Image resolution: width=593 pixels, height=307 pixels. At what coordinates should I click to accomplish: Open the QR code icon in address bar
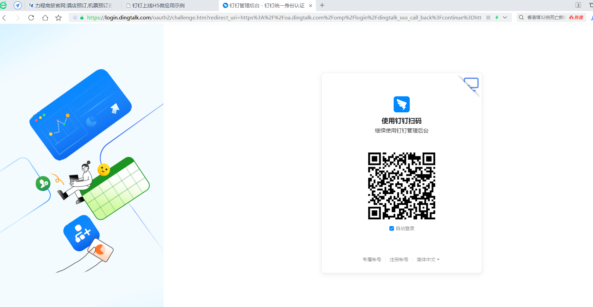[488, 18]
